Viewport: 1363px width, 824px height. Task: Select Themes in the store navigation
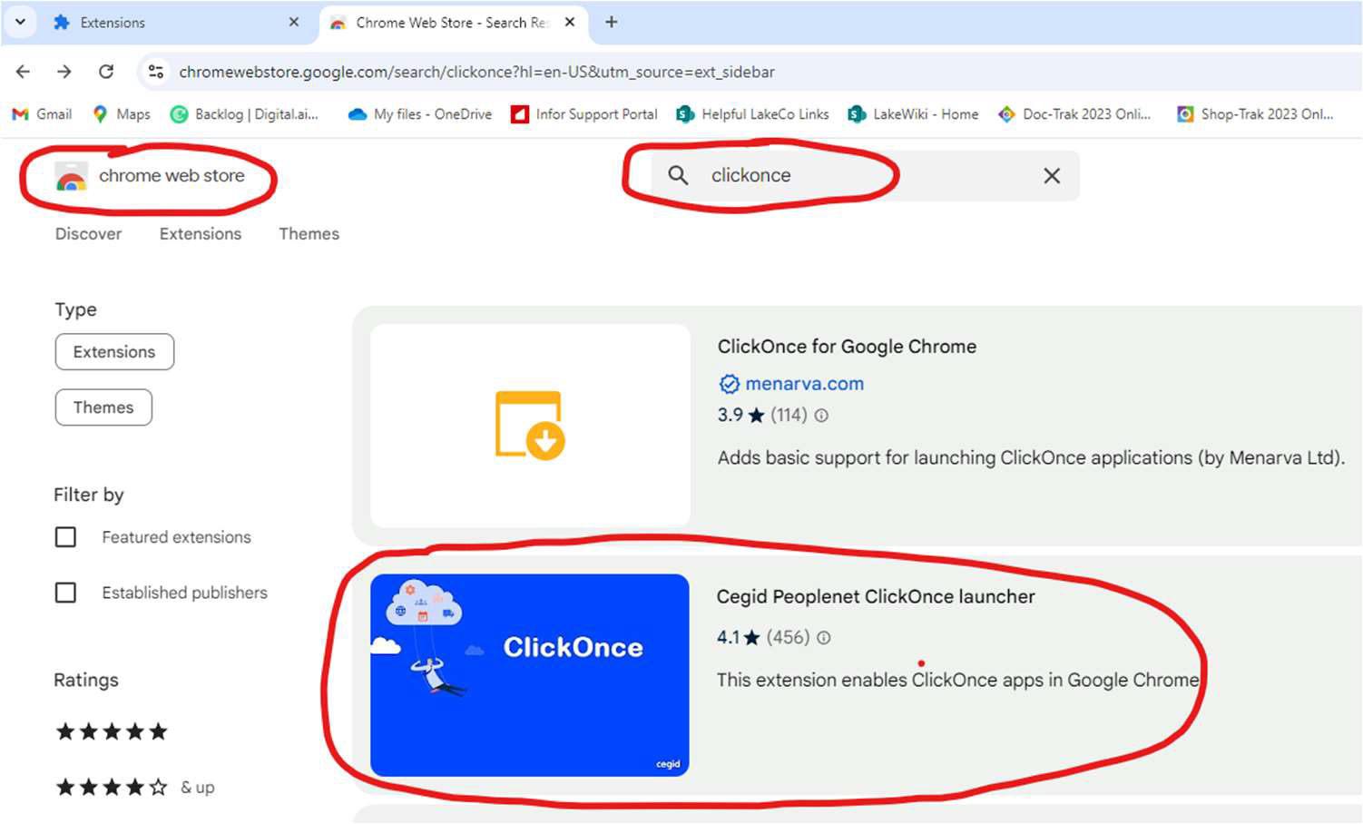(309, 233)
